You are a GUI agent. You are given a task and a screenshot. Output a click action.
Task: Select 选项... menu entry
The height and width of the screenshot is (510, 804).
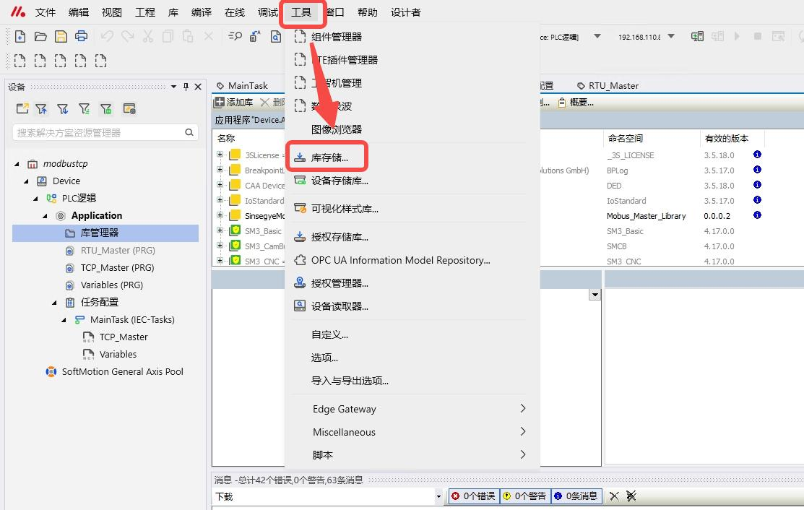point(412,358)
